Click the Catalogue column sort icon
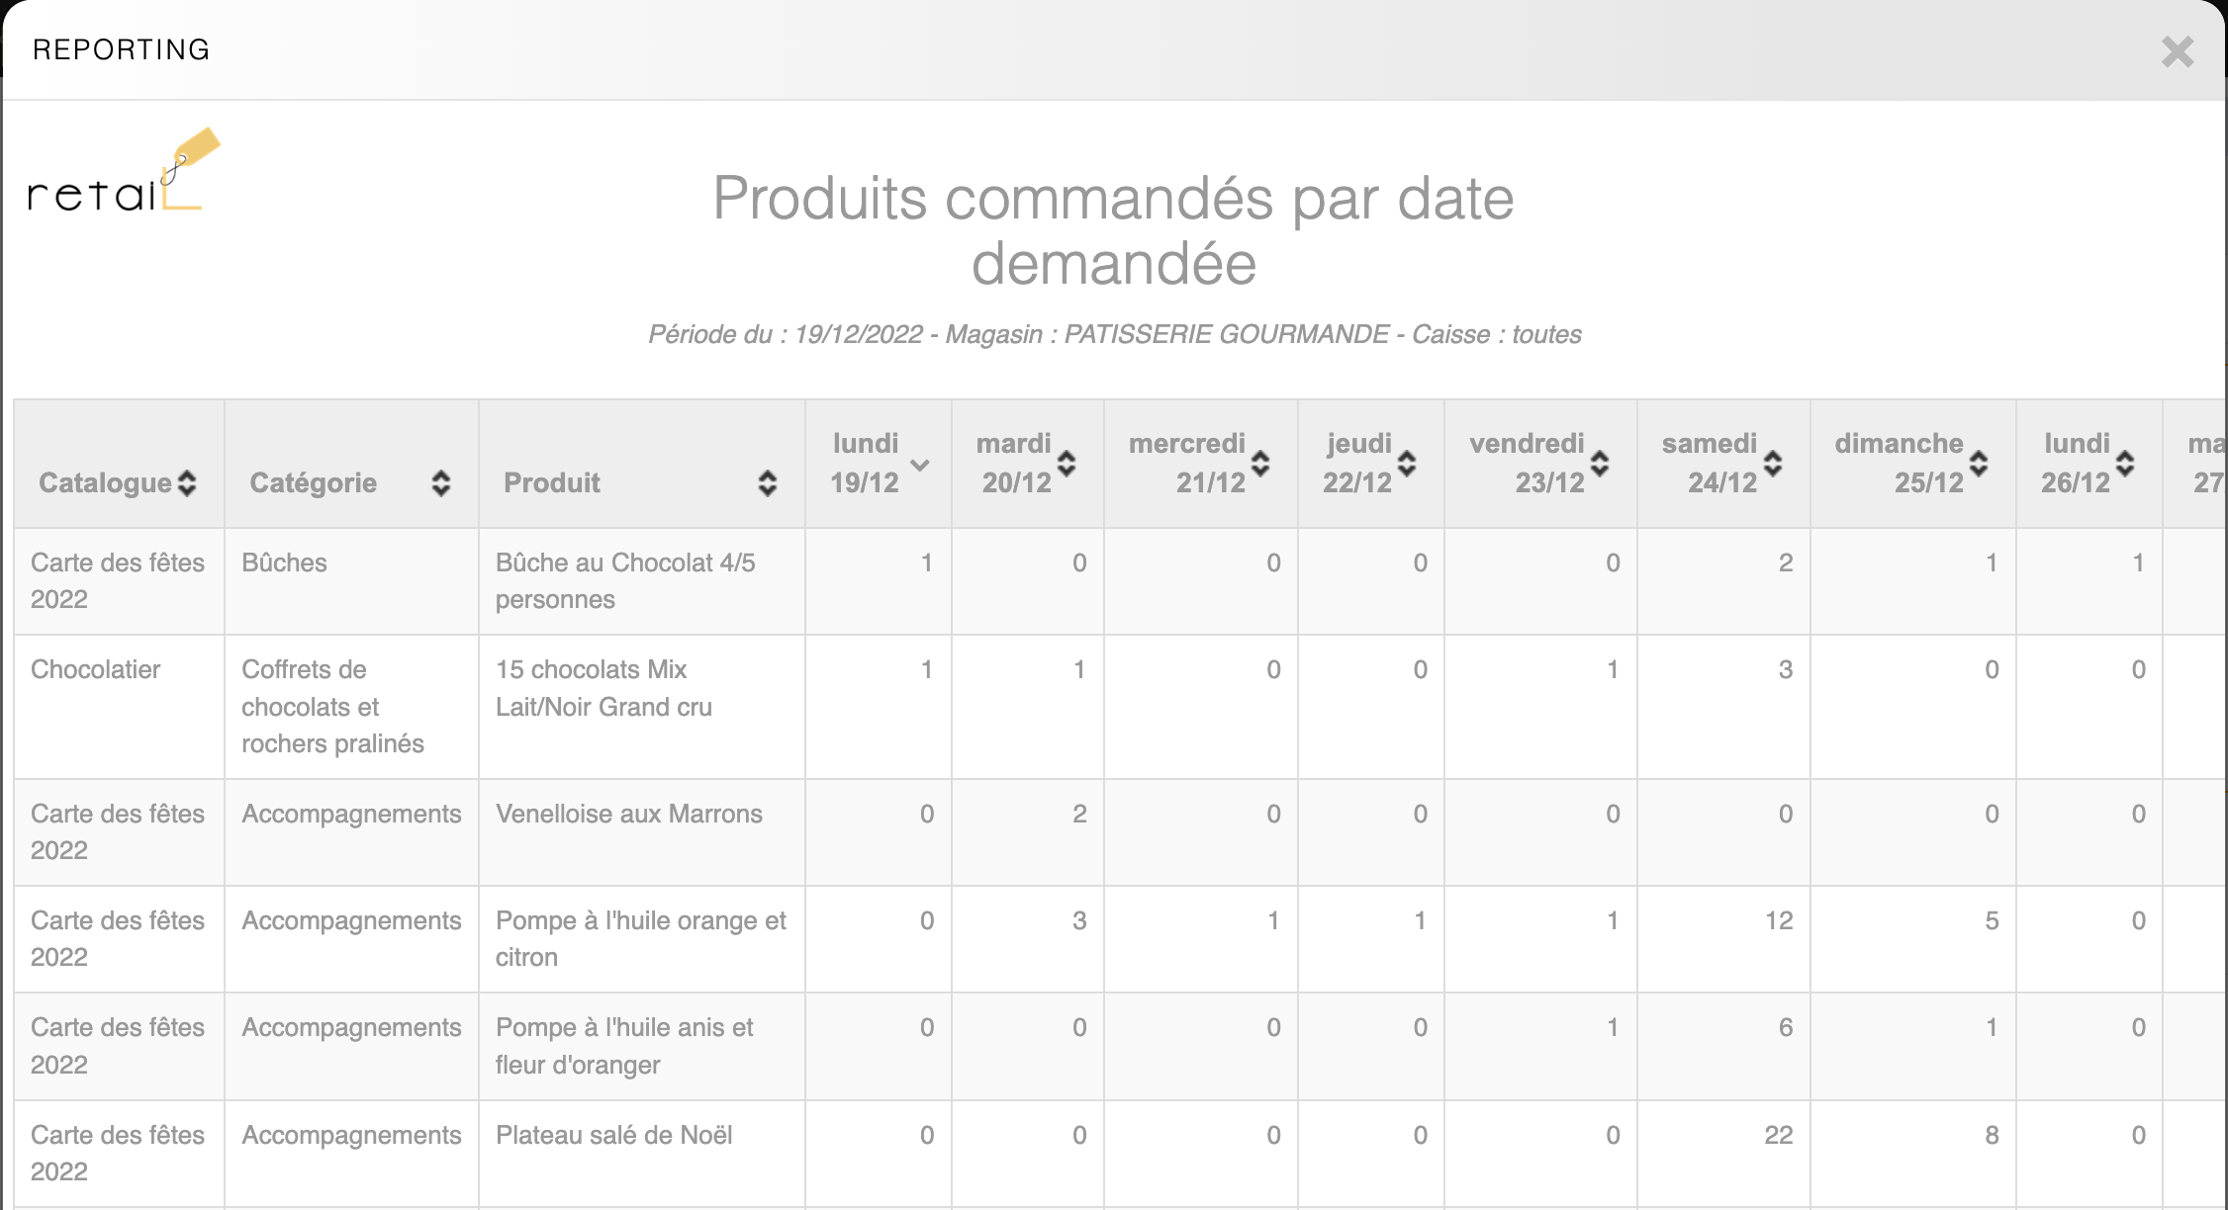The height and width of the screenshot is (1210, 2228). coord(187,483)
